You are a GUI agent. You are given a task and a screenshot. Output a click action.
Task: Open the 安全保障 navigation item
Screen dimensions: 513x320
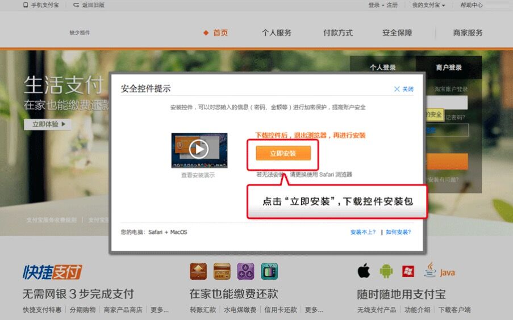(397, 33)
